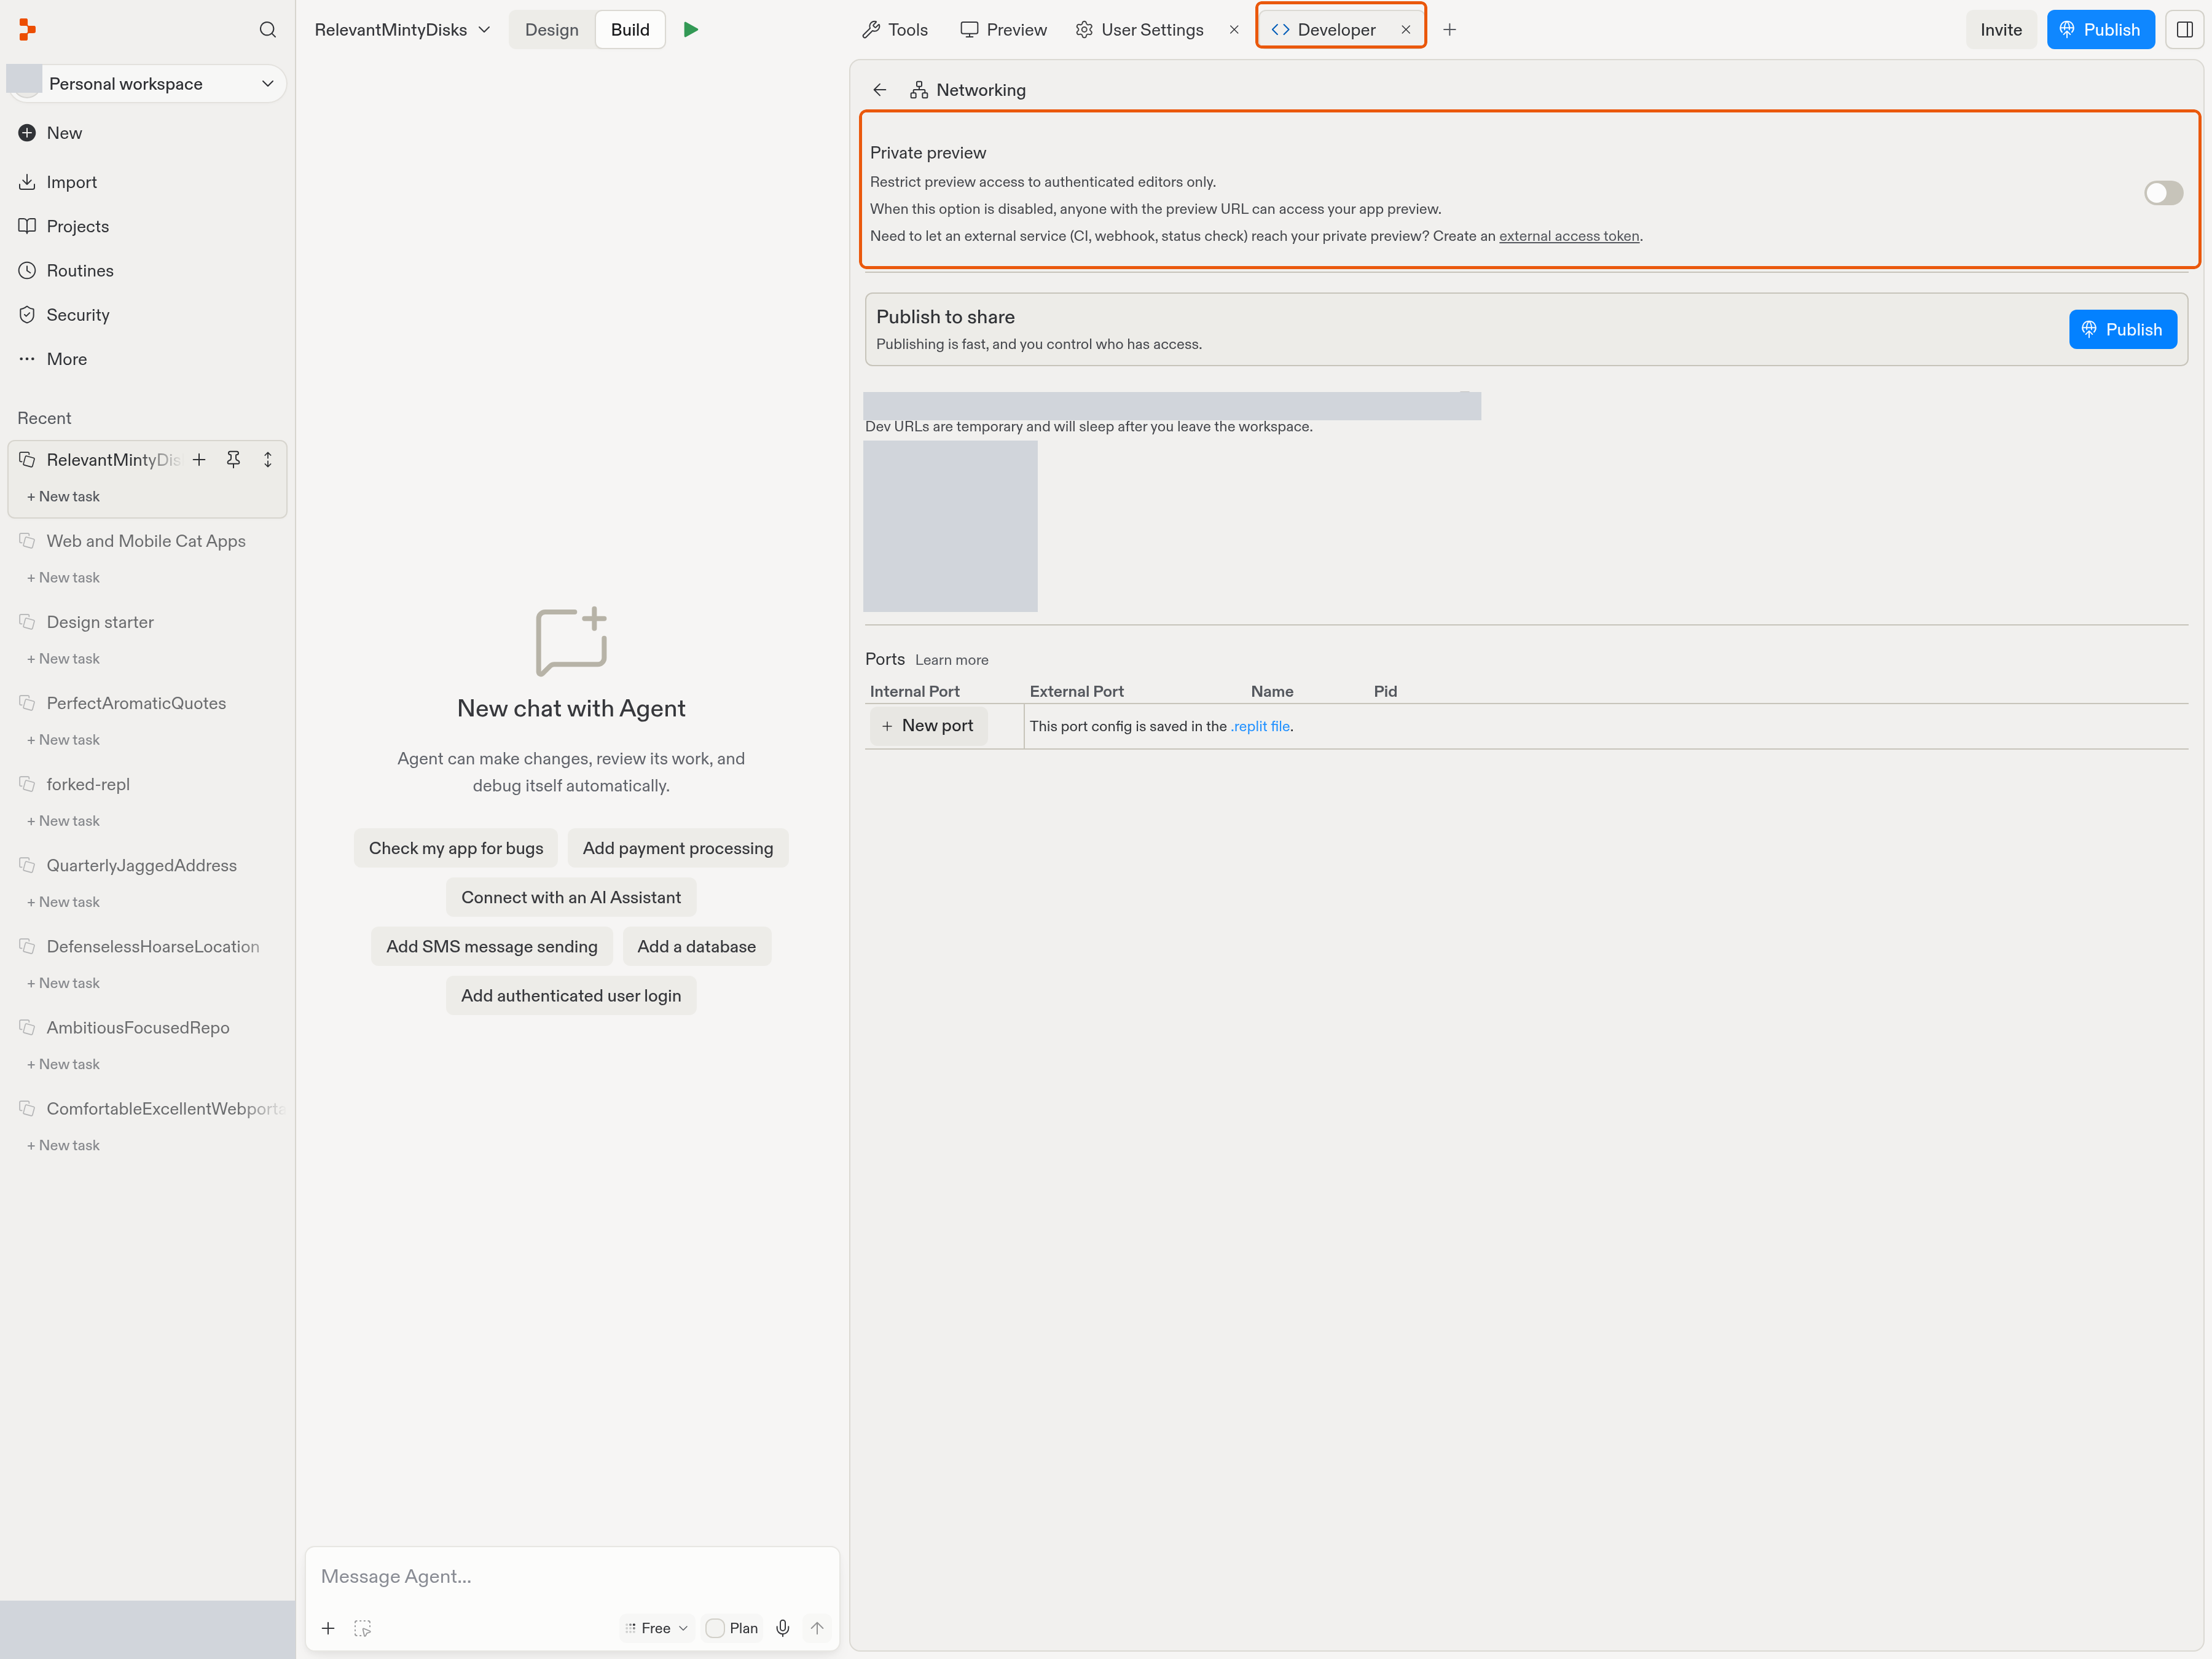Open the Free mode dropdown

click(657, 1628)
